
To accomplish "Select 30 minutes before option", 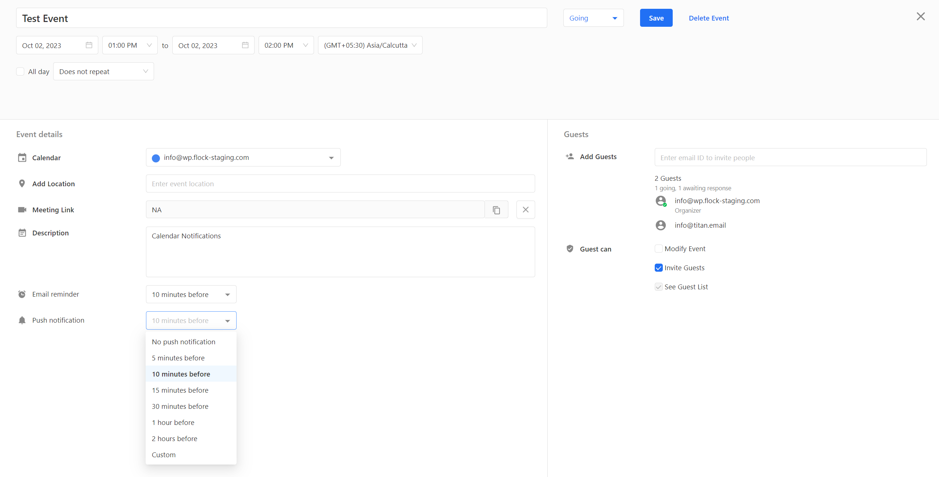I will [x=180, y=406].
